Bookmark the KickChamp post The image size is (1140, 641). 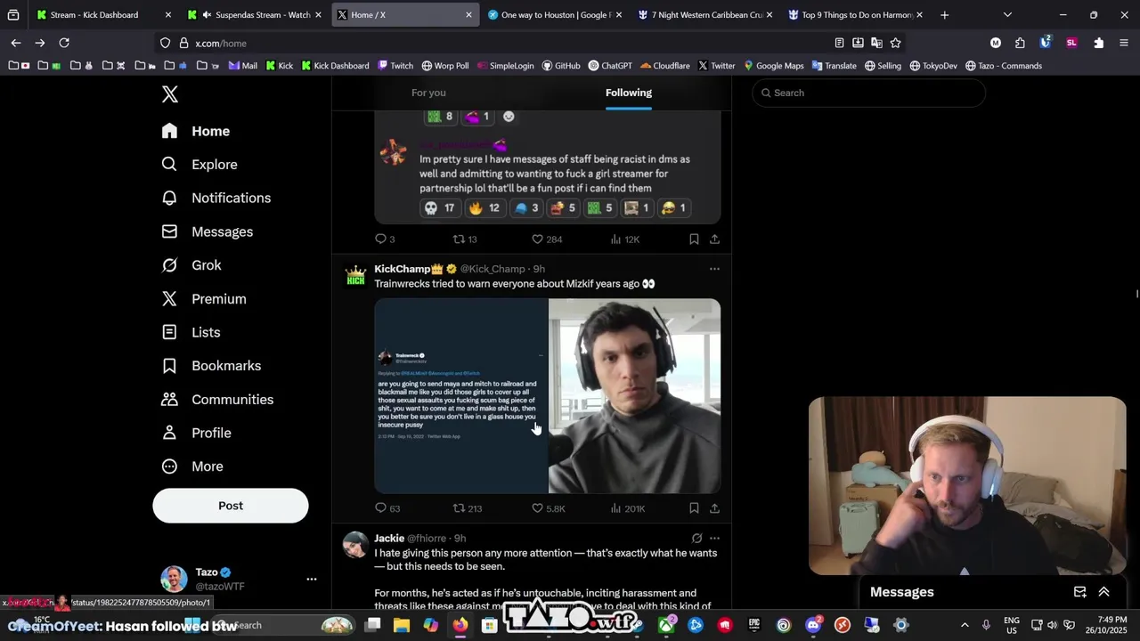click(x=694, y=508)
